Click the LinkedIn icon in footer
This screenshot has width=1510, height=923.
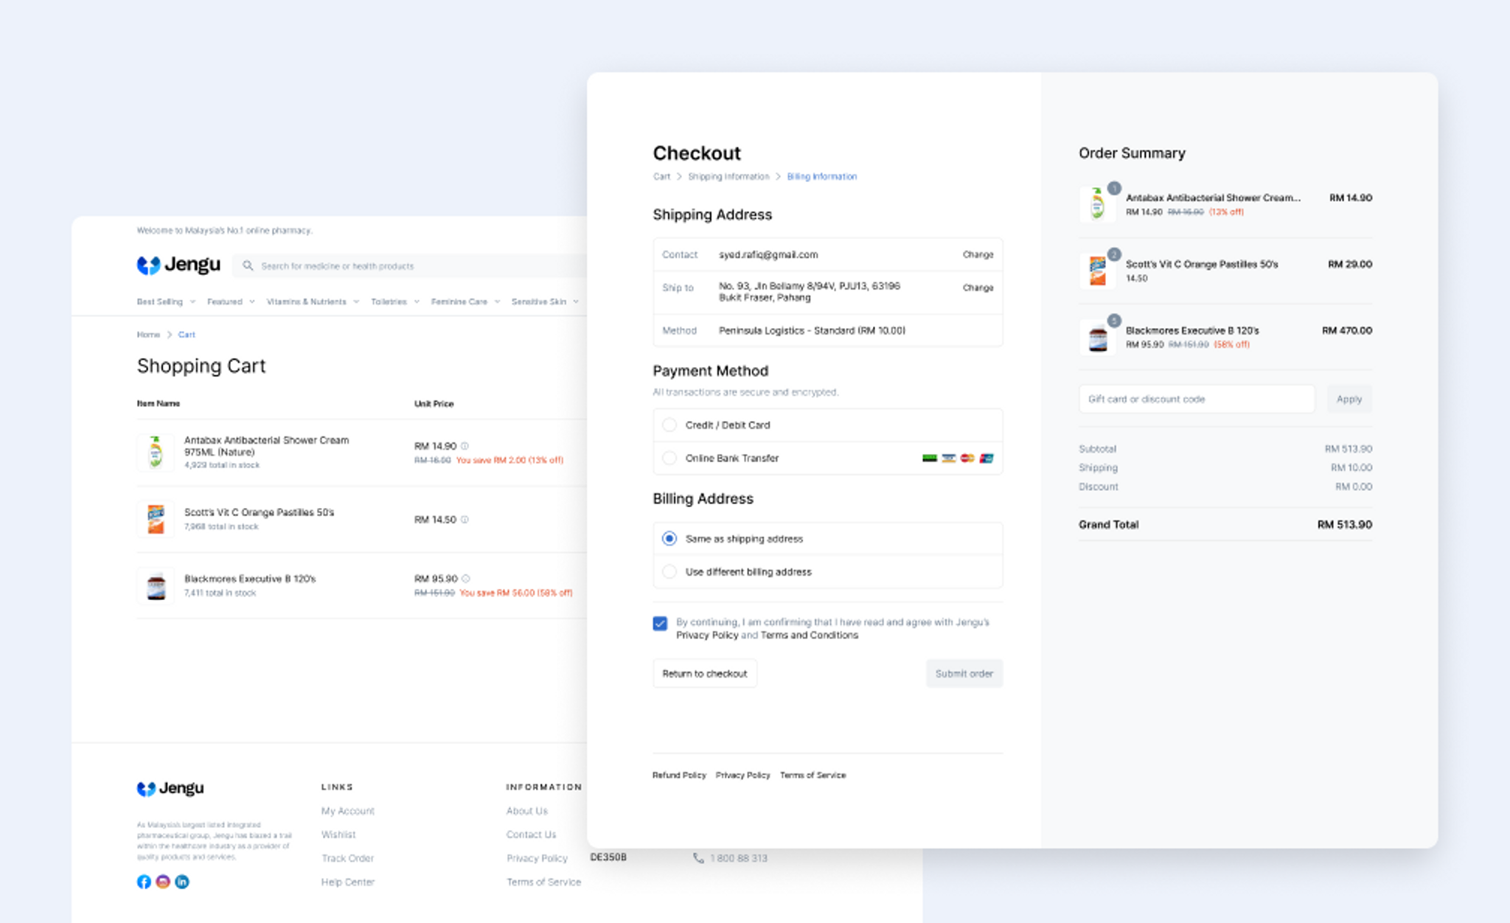tap(182, 882)
